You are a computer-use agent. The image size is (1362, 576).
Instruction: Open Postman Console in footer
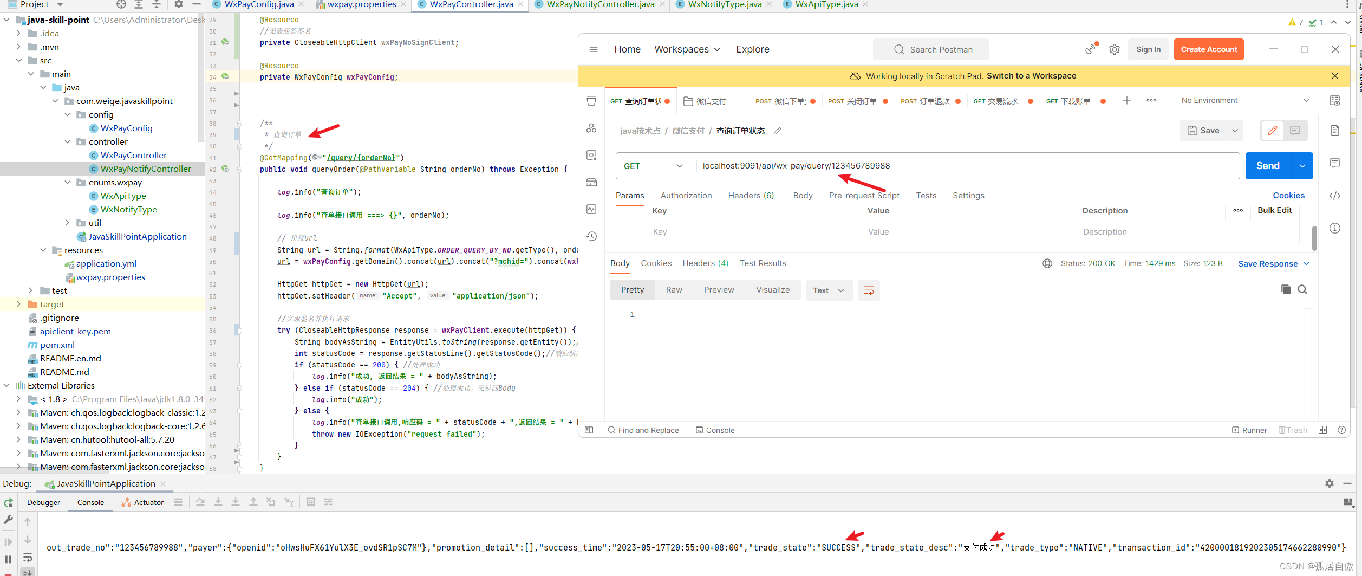tap(715, 430)
